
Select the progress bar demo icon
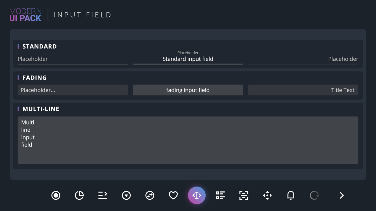pyautogui.click(x=103, y=195)
